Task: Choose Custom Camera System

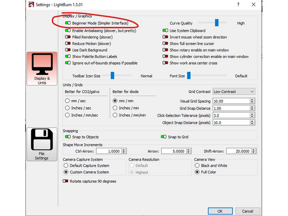Action: 66,172
